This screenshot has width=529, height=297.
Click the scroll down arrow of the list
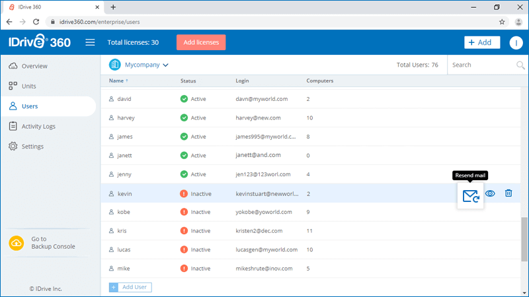coord(524,293)
